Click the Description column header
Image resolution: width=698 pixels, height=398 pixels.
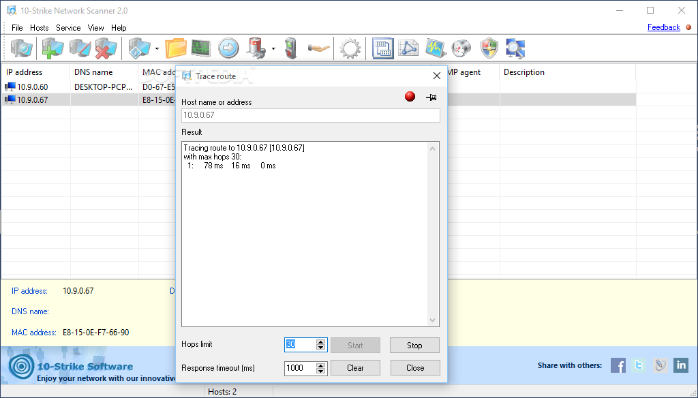568,72
